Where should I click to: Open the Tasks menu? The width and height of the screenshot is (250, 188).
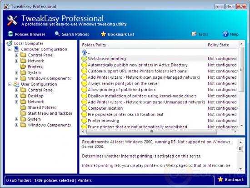pos(200,34)
